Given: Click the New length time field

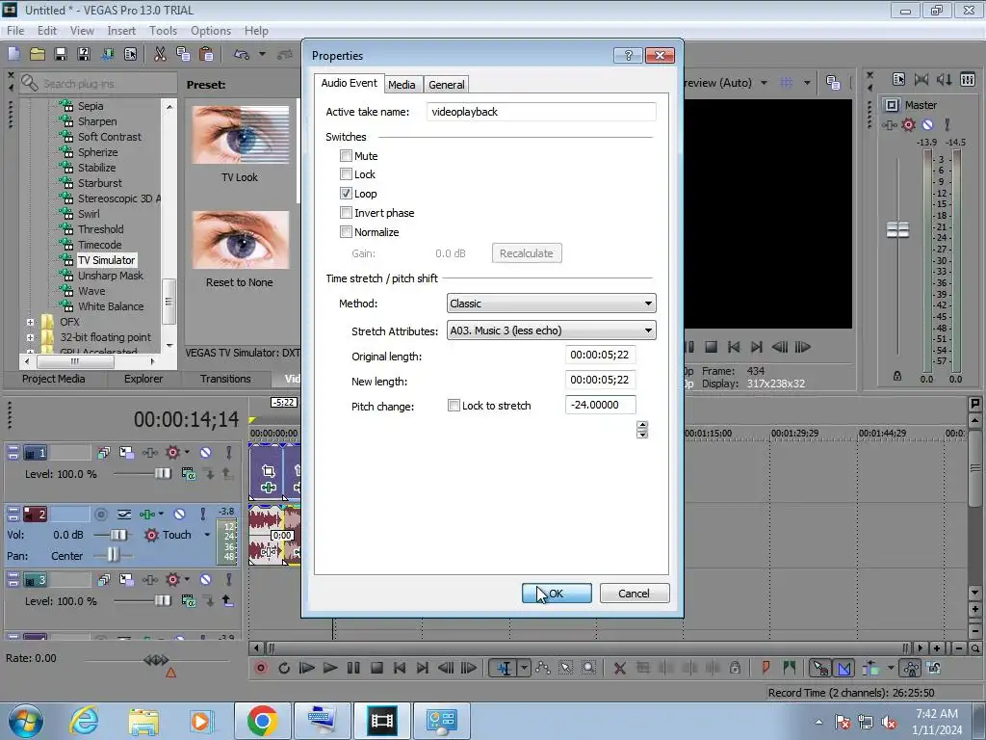Looking at the screenshot, I should tap(601, 380).
